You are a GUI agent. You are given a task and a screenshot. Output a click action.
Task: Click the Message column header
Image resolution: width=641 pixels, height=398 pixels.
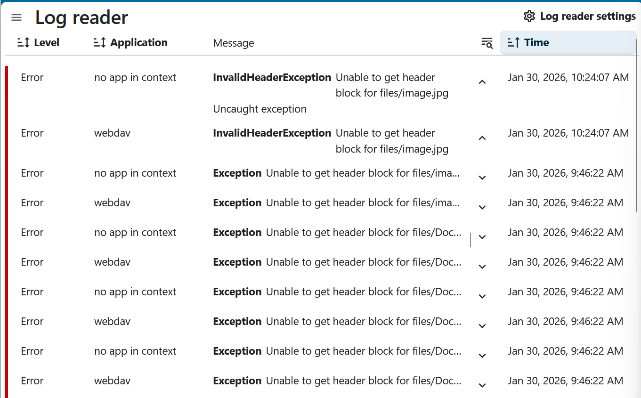click(x=234, y=43)
